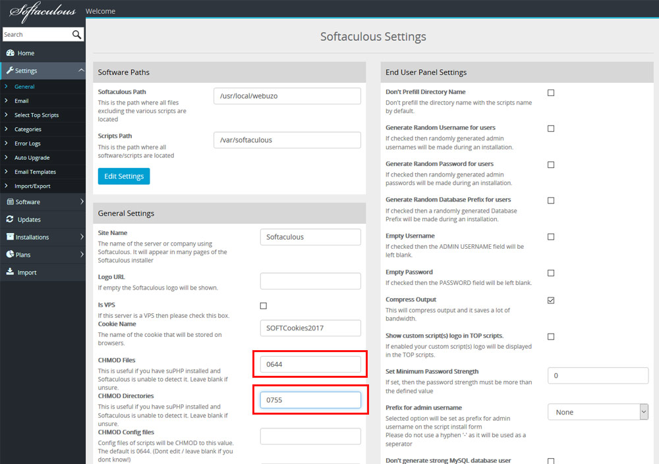Open the Import menu entry
The height and width of the screenshot is (464, 659).
[x=27, y=272]
